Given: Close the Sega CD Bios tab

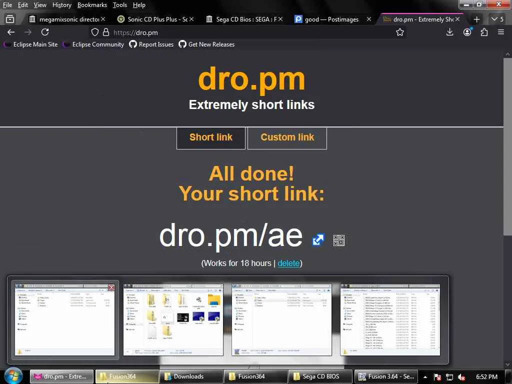Looking at the screenshot, I should tap(280, 19).
